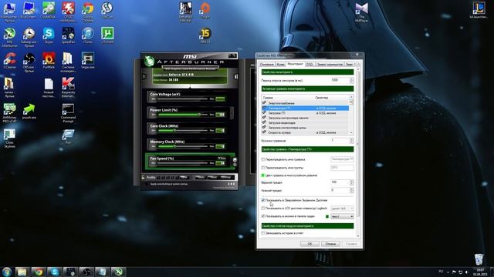
Task: Check 'Переопределить имя группы' checkbox
Action: coord(263,168)
